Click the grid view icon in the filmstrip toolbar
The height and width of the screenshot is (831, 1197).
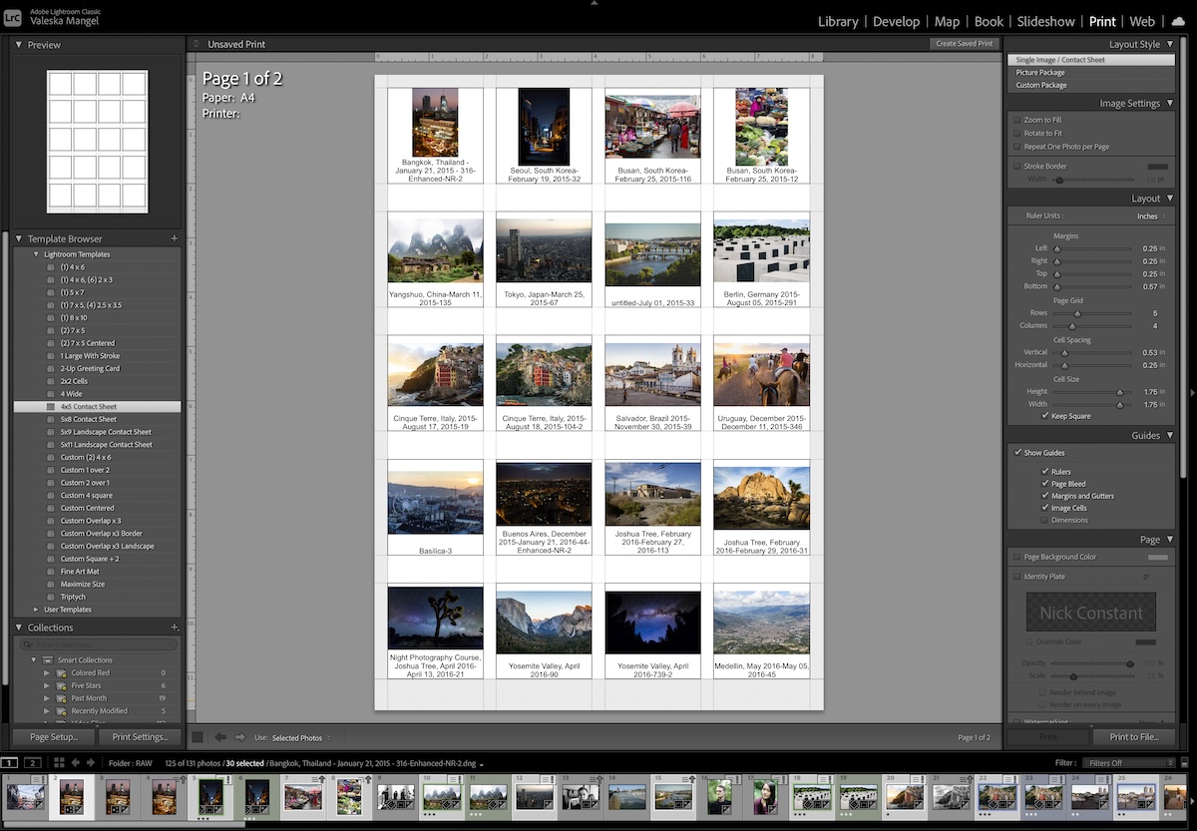coord(60,763)
